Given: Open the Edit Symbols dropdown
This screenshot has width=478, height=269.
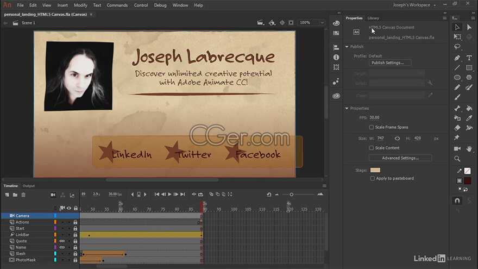Looking at the screenshot, I should 272,23.
